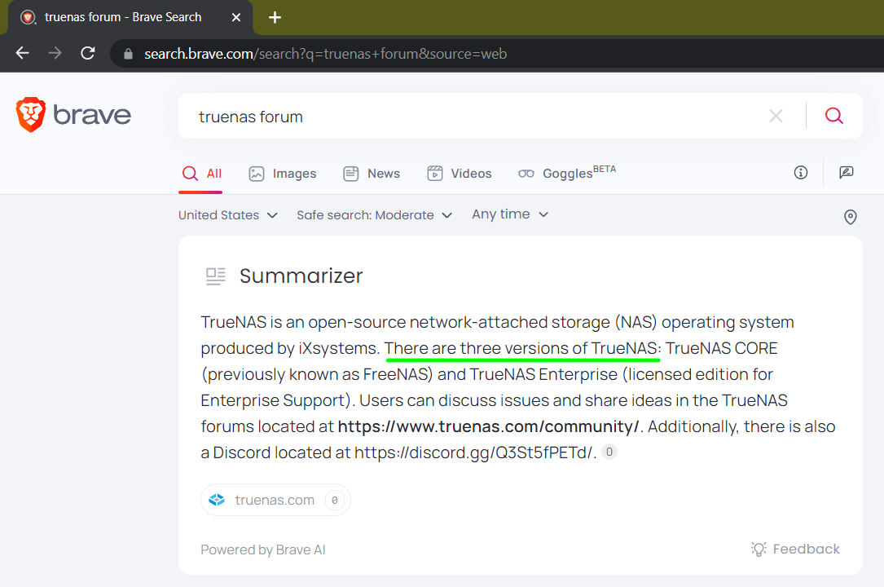The height and width of the screenshot is (587, 884).
Task: Click the location pin icon
Action: pyautogui.click(x=850, y=217)
